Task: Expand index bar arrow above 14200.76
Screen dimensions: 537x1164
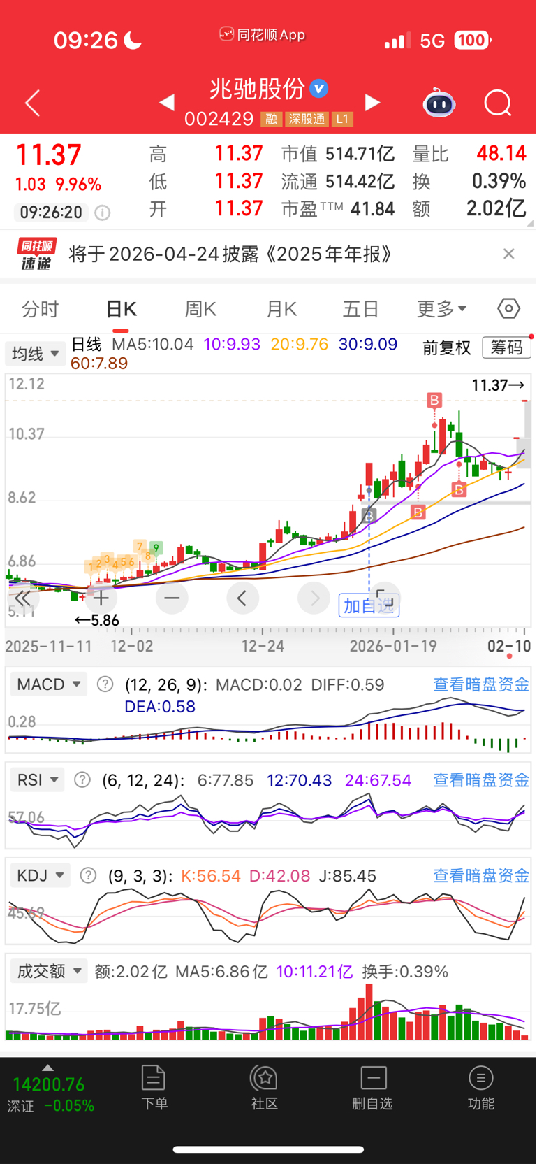Action: click(x=47, y=1068)
